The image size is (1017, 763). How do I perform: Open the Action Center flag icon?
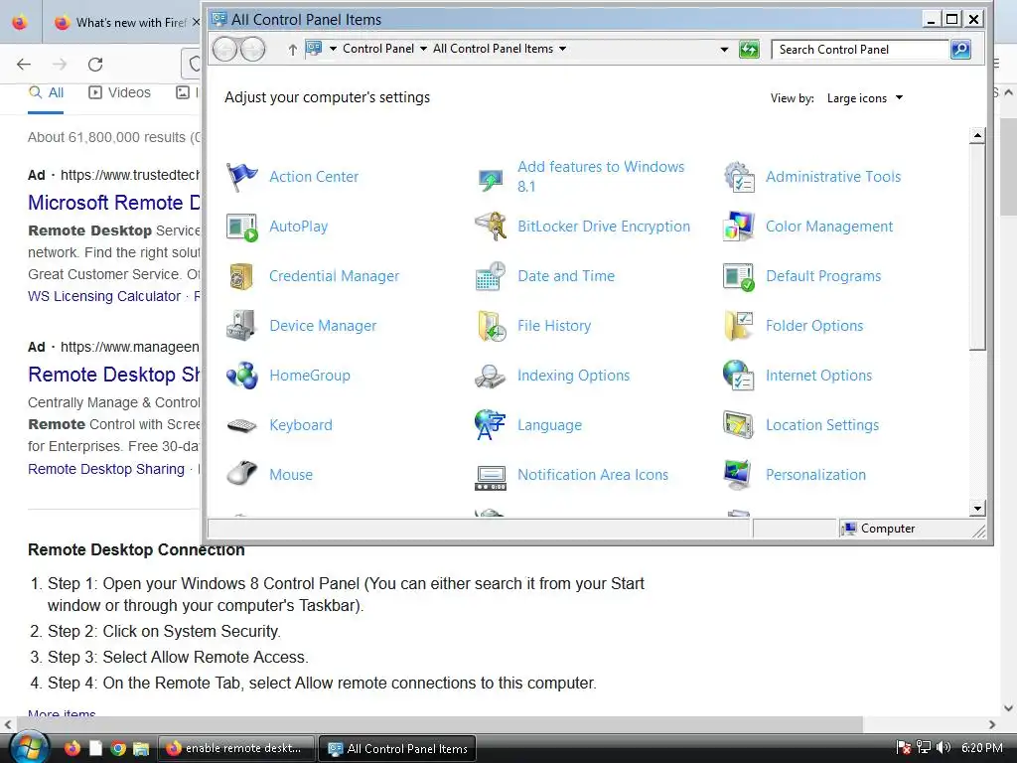point(242,177)
